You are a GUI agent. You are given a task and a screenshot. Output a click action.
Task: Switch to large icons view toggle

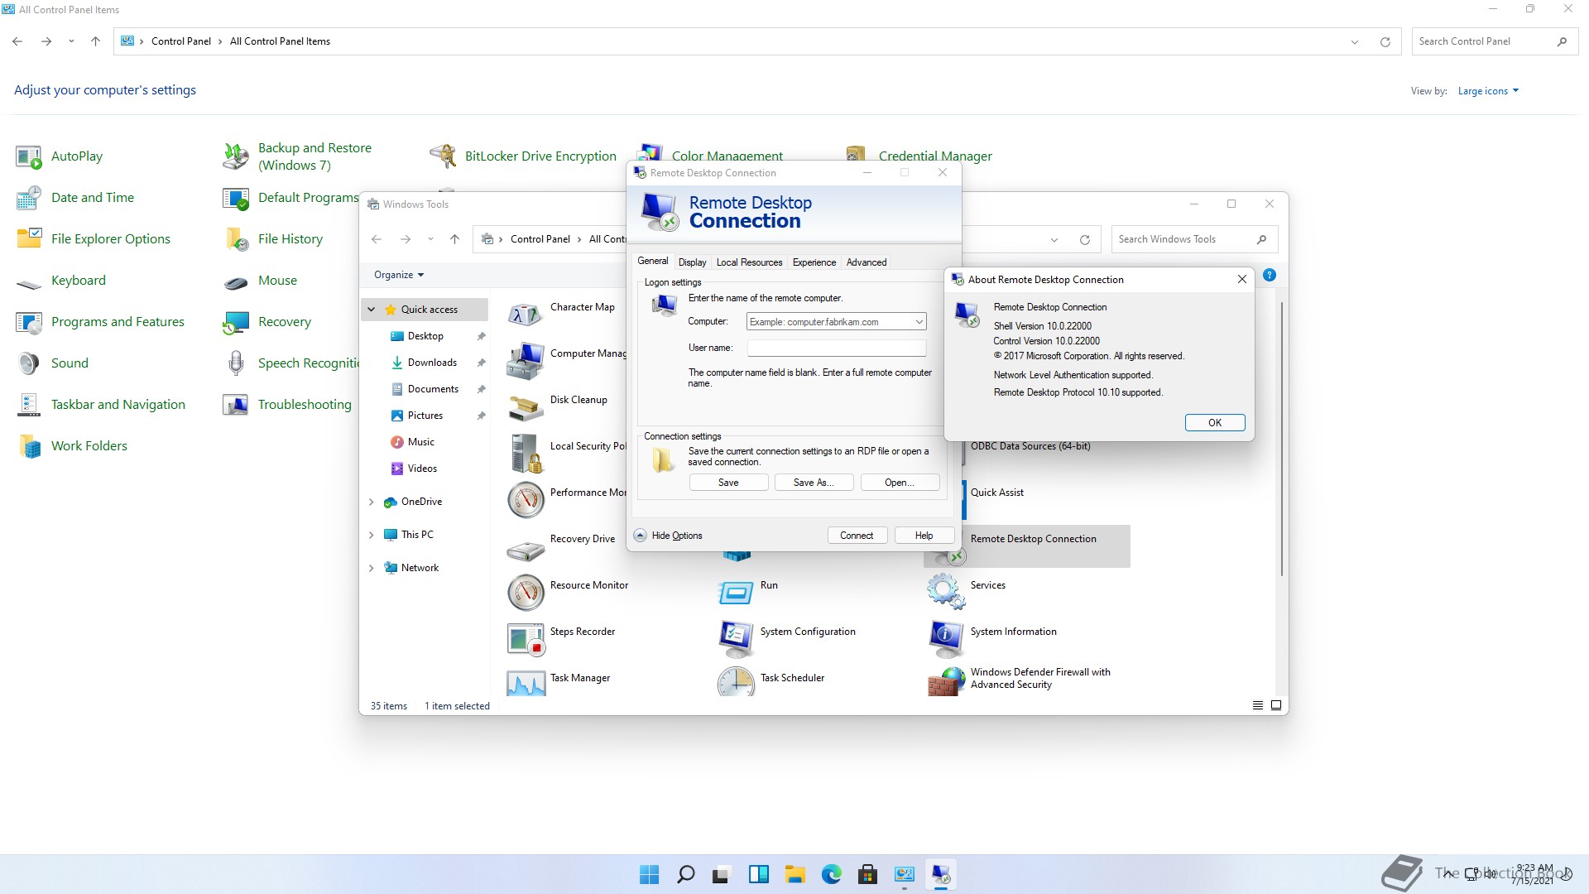click(x=1276, y=705)
